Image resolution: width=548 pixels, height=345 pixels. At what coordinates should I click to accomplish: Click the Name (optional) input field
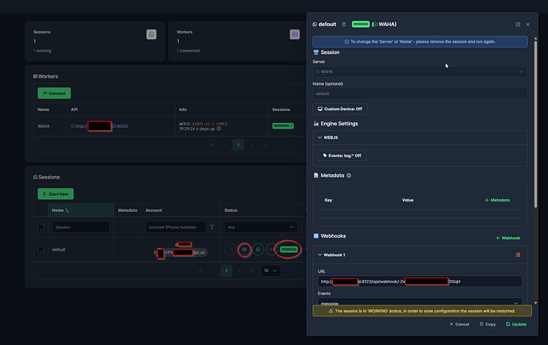coord(420,94)
